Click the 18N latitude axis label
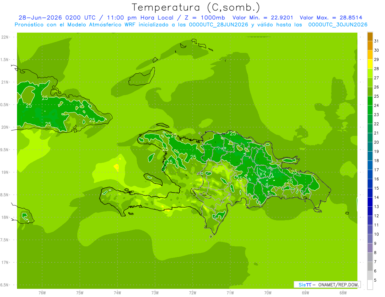Viewport: 385px width, 297px height. pyautogui.click(x=5, y=217)
